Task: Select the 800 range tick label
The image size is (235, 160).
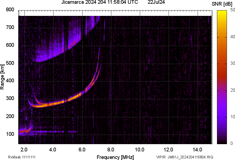Action: [x=10, y=10]
